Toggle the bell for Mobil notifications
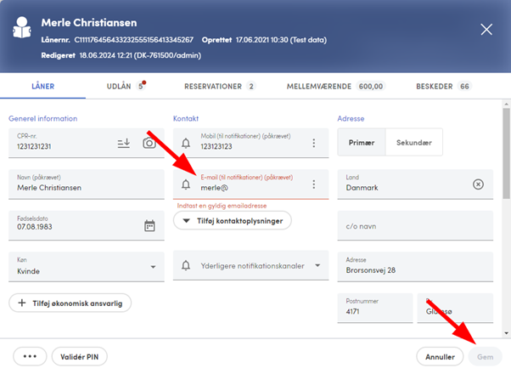This screenshot has width=511, height=374. (186, 143)
